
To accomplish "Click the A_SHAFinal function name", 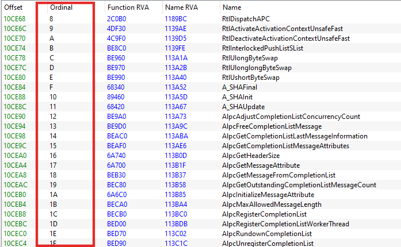I will (x=240, y=87).
